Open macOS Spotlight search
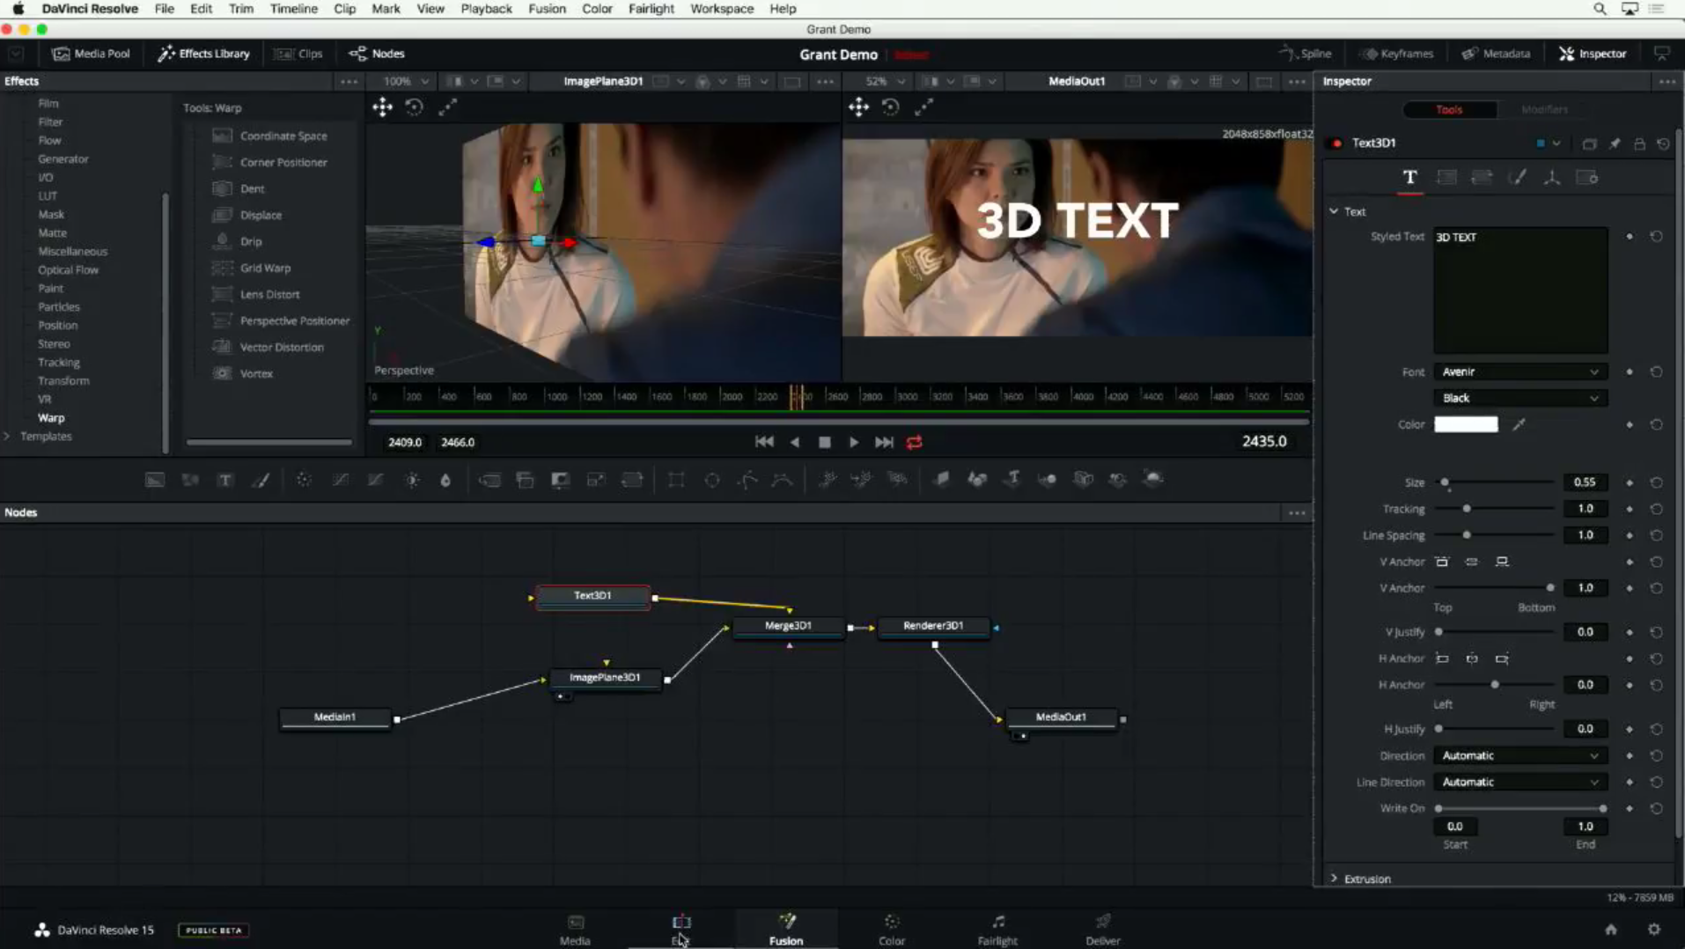This screenshot has width=1685, height=949. point(1600,9)
